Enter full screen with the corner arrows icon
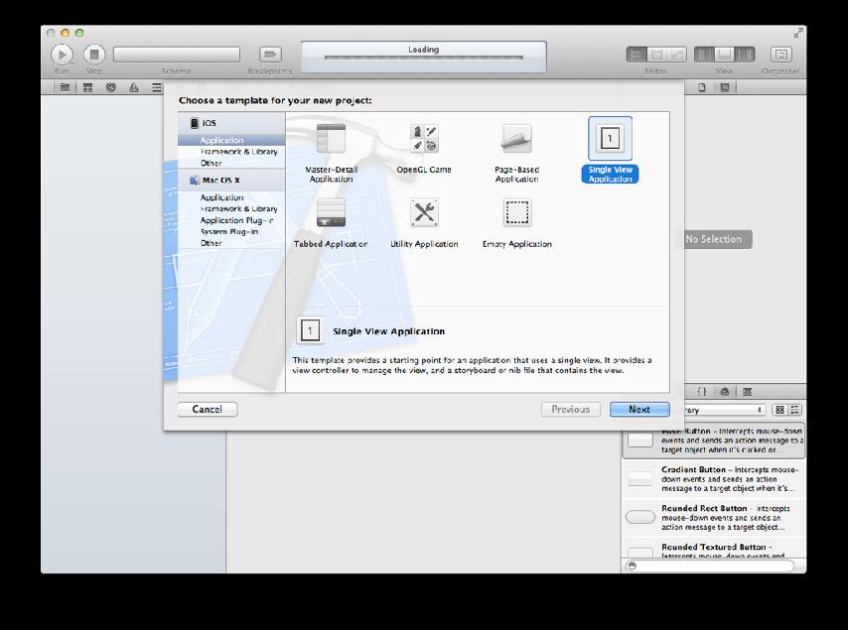Screen dimensions: 848x630 tap(797, 33)
